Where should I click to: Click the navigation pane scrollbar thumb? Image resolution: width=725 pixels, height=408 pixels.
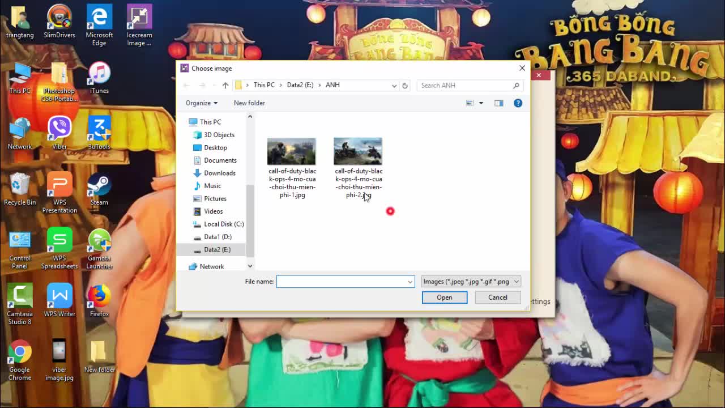click(250, 220)
